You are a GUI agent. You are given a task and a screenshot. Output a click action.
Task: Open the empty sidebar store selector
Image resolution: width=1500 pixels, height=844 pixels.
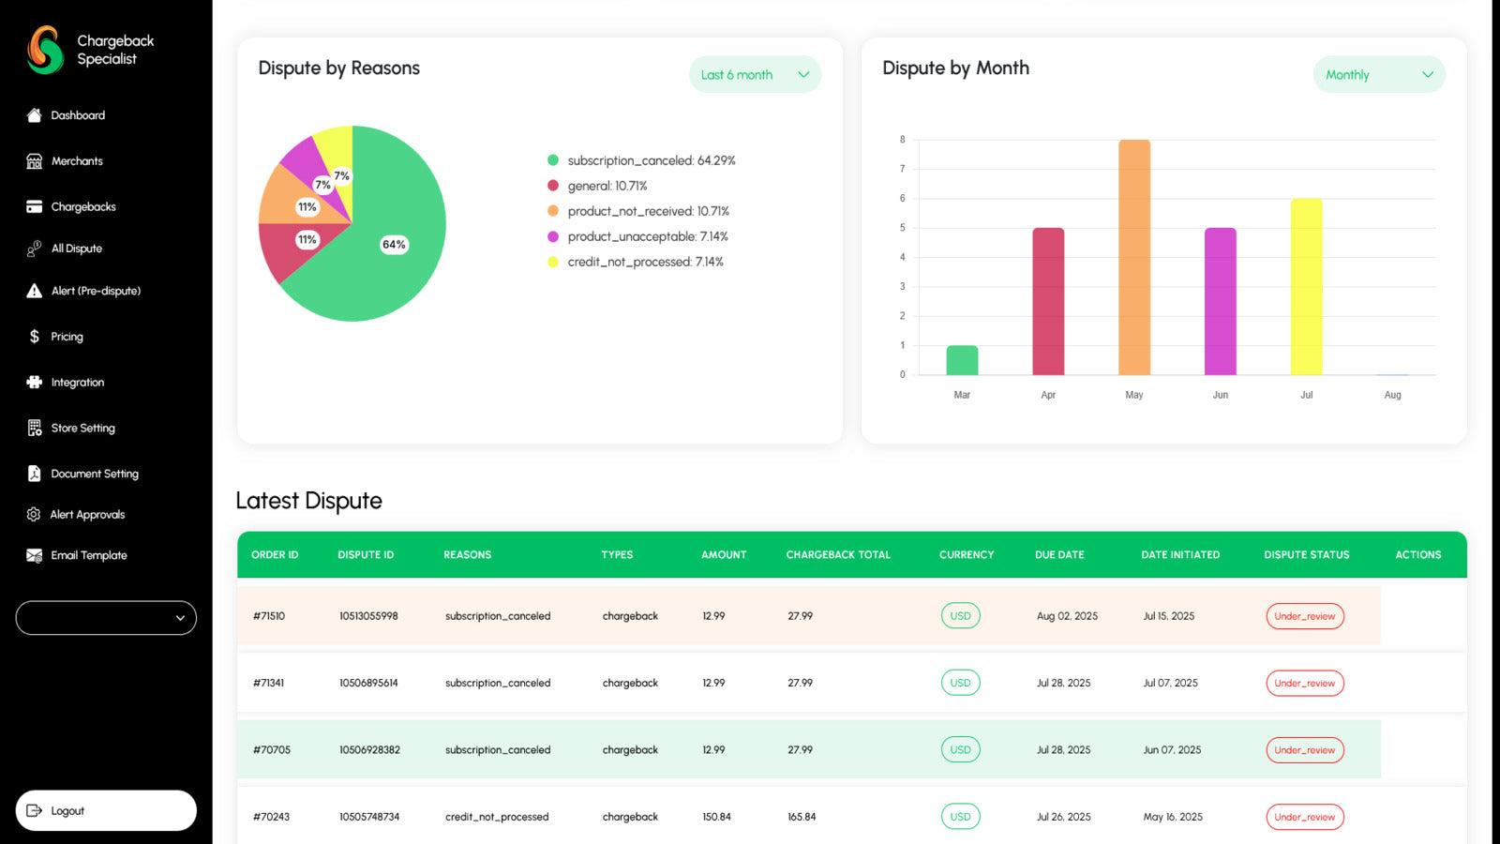click(x=106, y=618)
